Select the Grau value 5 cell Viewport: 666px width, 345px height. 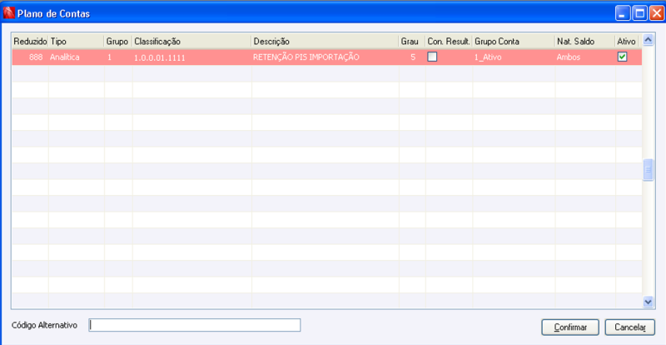click(412, 57)
